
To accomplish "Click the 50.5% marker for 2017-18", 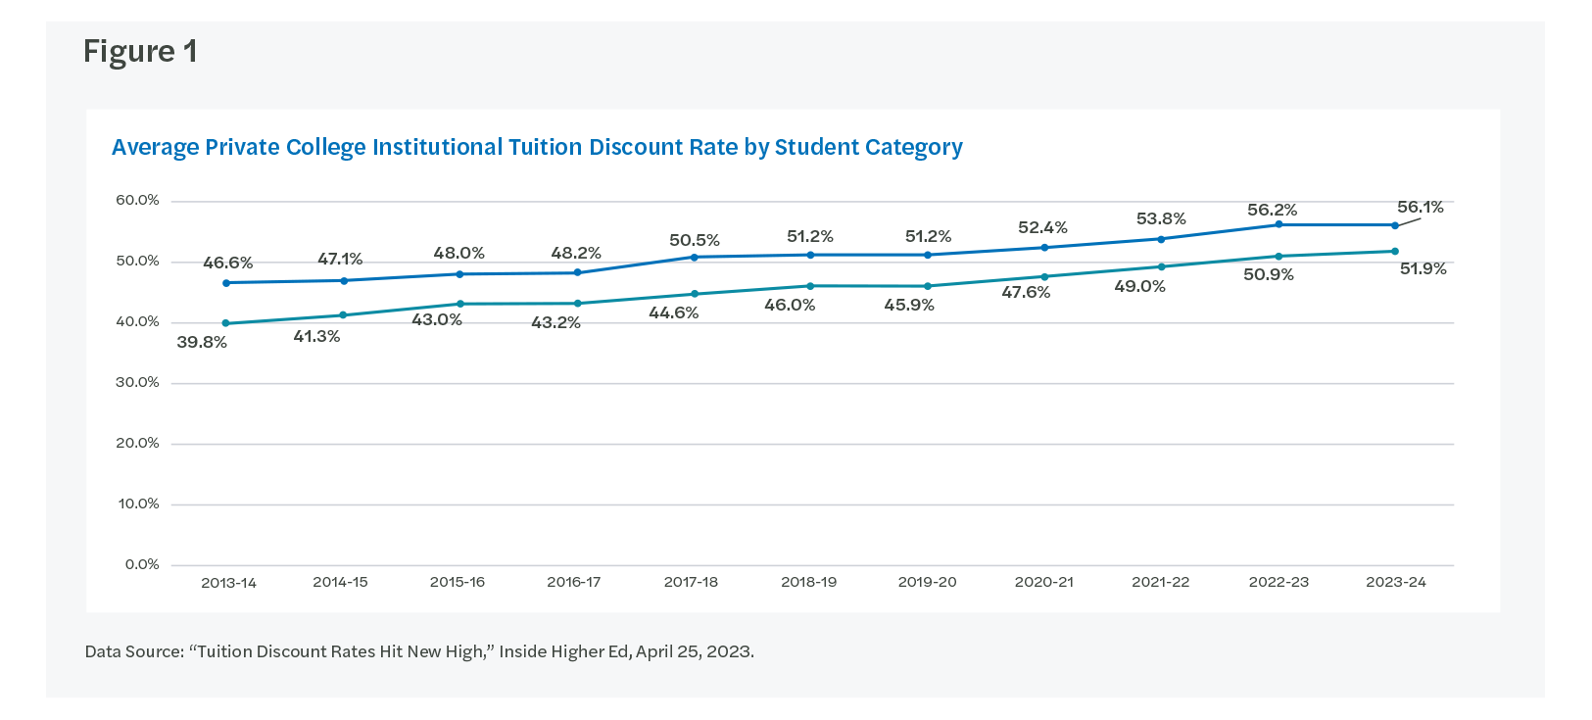I will tap(695, 258).
